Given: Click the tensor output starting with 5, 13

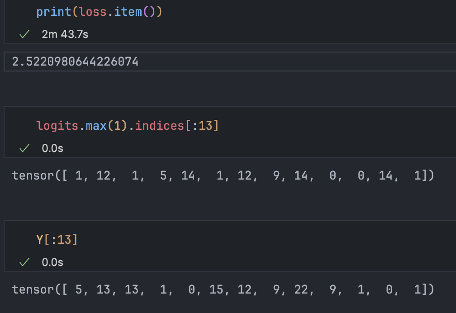Looking at the screenshot, I should [x=223, y=289].
